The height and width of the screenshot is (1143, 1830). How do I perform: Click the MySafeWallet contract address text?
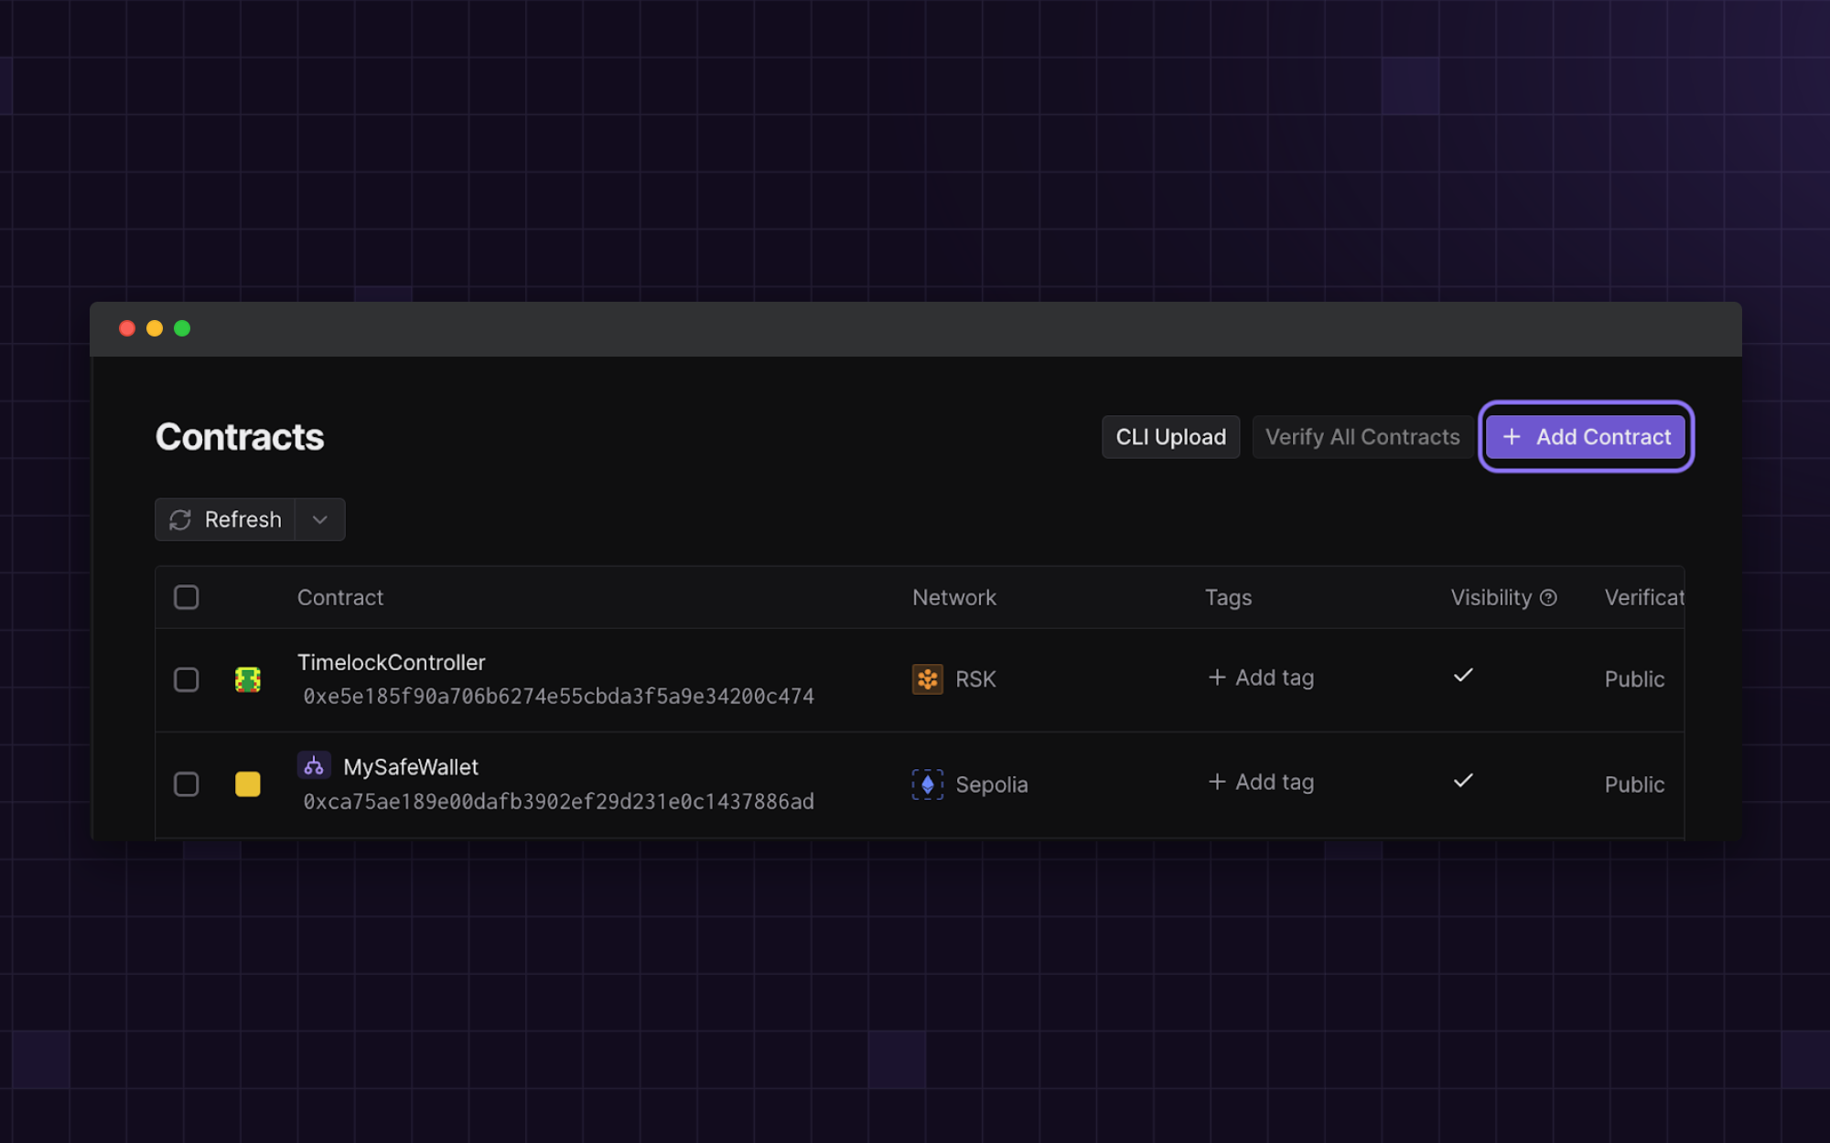(558, 802)
